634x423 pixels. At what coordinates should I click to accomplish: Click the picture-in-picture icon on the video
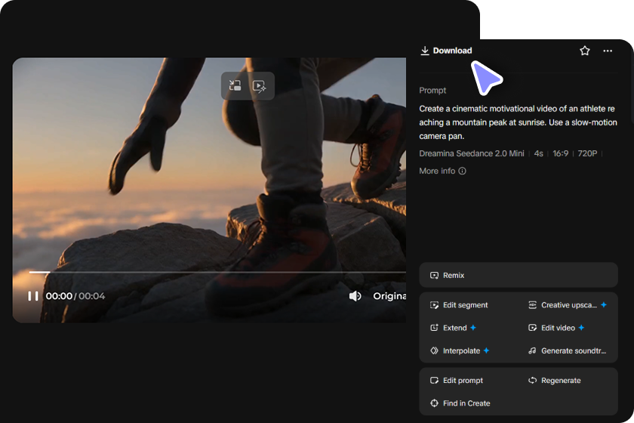click(235, 85)
